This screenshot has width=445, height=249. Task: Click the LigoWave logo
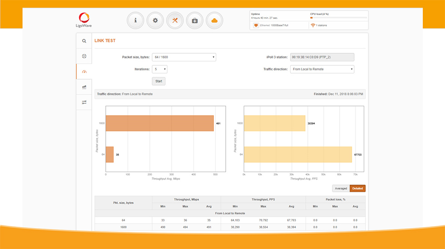(x=84, y=20)
